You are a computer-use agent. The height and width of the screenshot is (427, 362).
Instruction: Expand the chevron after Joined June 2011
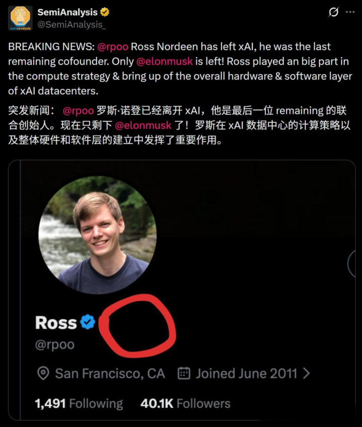click(307, 373)
